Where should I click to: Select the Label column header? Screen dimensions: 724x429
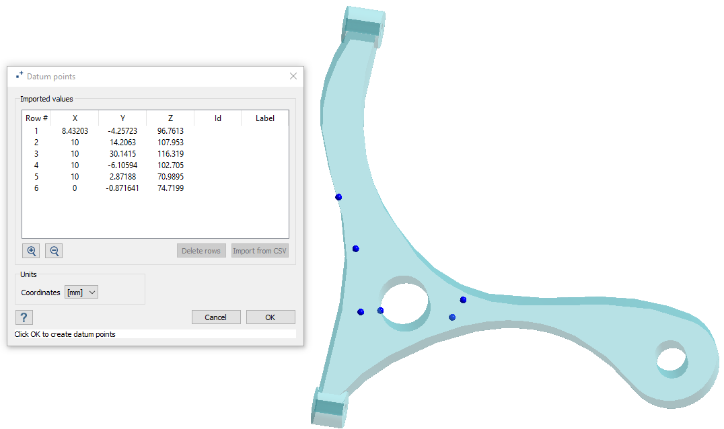tap(265, 118)
